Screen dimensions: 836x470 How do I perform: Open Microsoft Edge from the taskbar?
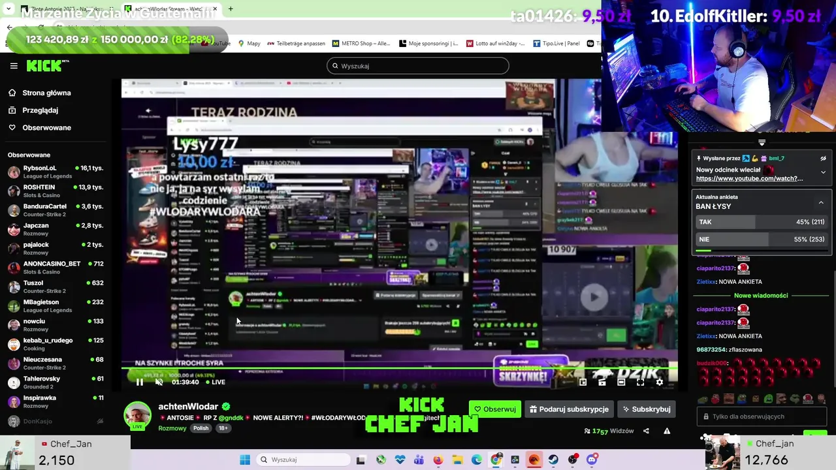[x=477, y=460]
